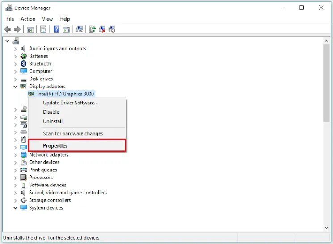333x244 pixels.
Task: Click the Back arrow in the toolbar
Action: pos(8,29)
